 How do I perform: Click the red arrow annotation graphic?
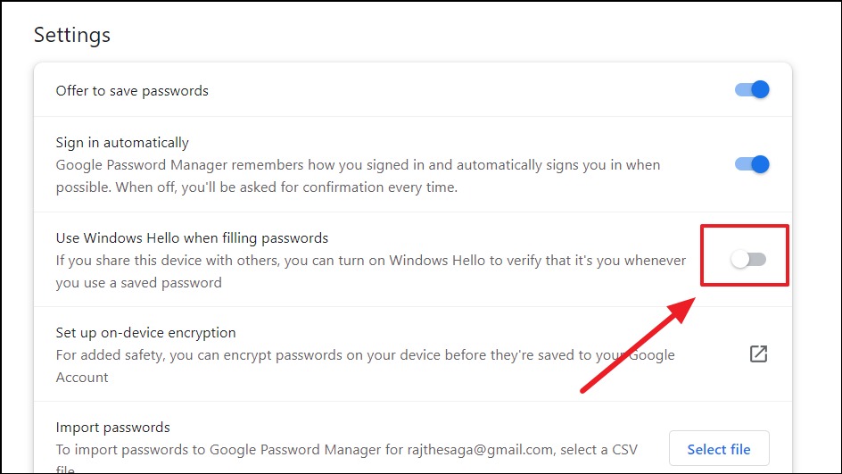638,345
